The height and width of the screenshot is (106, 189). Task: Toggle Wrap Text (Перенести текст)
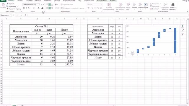click(67, 5)
